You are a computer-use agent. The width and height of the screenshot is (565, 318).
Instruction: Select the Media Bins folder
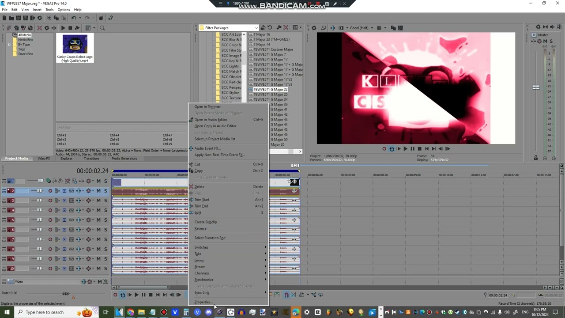click(x=25, y=40)
